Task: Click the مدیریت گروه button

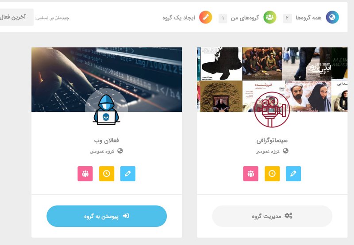Action: pyautogui.click(x=272, y=216)
